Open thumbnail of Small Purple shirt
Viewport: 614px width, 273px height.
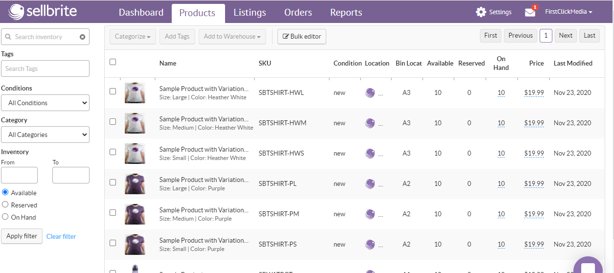pos(135,244)
